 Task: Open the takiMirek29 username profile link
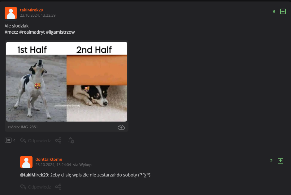click(32, 10)
